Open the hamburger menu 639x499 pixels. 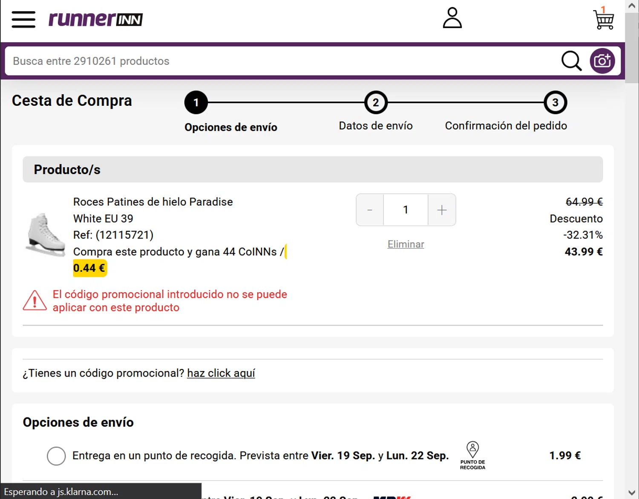coord(23,19)
